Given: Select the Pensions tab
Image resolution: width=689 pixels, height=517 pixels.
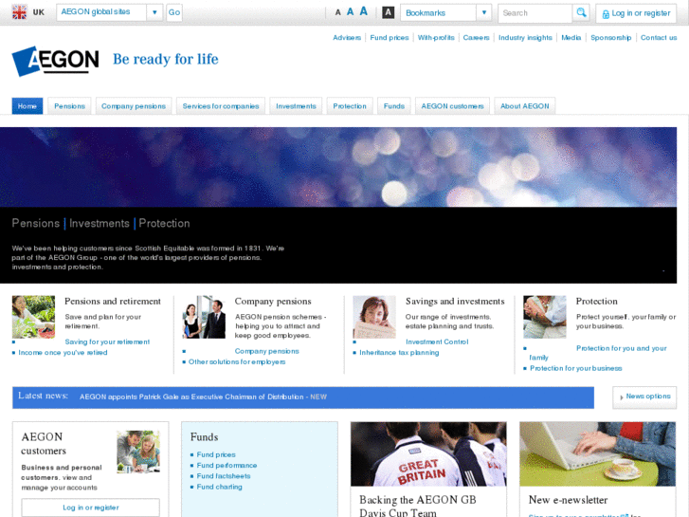Looking at the screenshot, I should pyautogui.click(x=69, y=106).
